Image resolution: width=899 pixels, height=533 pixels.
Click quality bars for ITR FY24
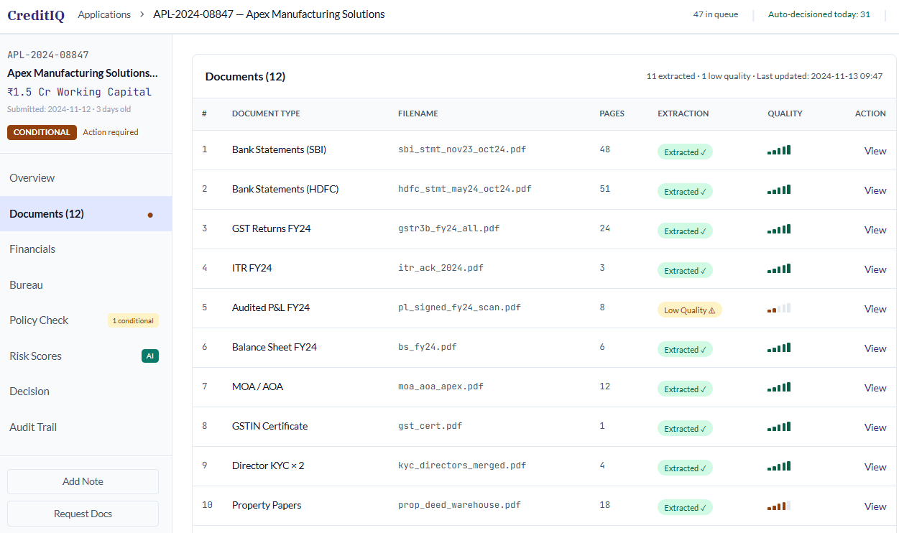[x=779, y=269]
